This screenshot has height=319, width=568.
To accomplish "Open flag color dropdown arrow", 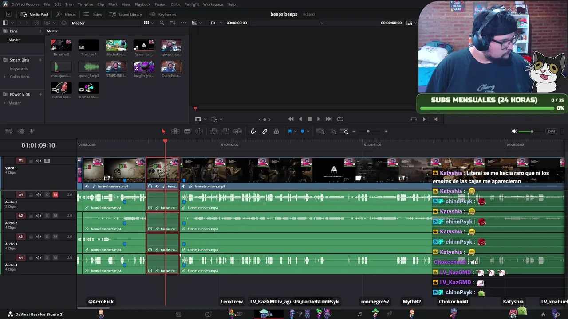I will coord(295,132).
